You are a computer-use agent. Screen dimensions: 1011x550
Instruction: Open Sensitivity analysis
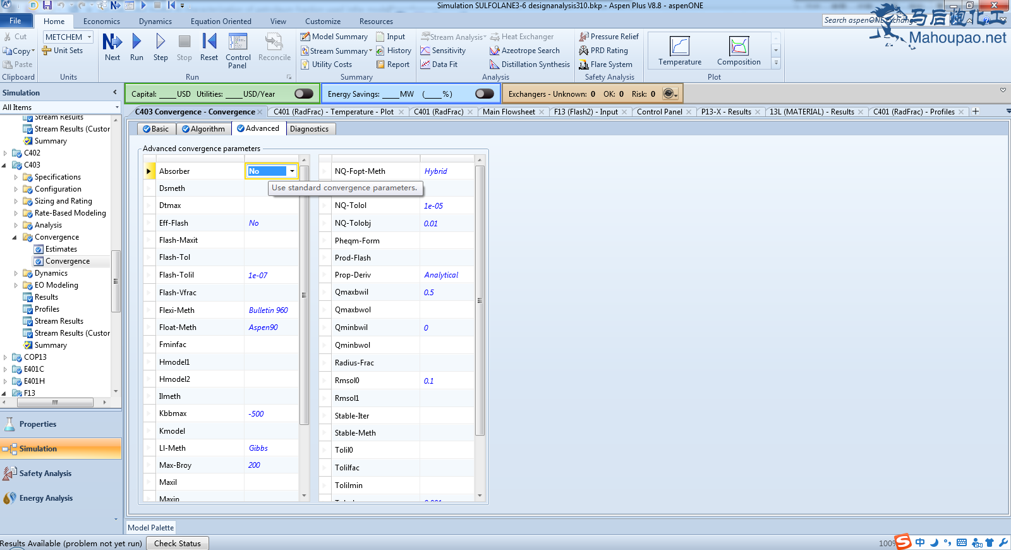point(443,51)
